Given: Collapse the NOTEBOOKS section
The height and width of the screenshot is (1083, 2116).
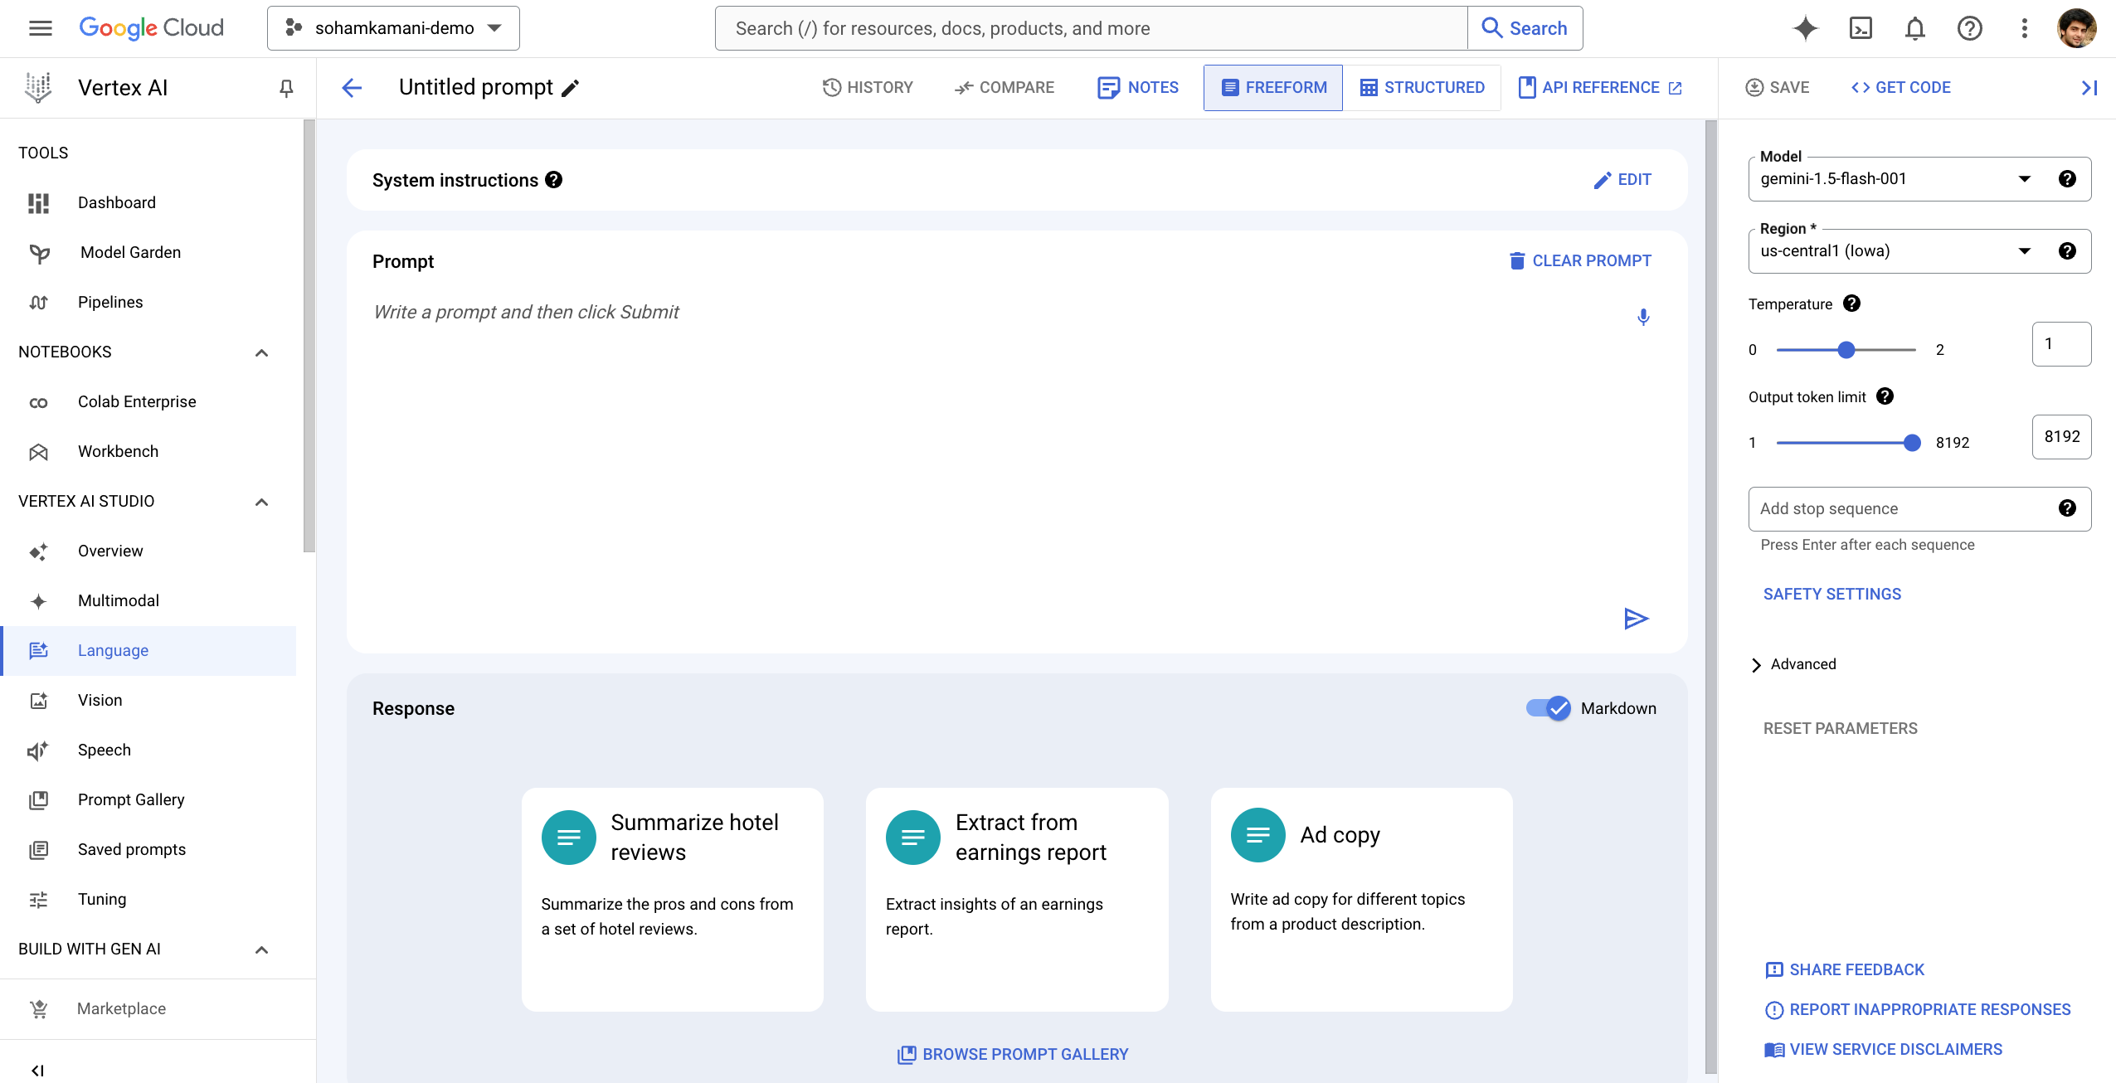Looking at the screenshot, I should [x=261, y=352].
